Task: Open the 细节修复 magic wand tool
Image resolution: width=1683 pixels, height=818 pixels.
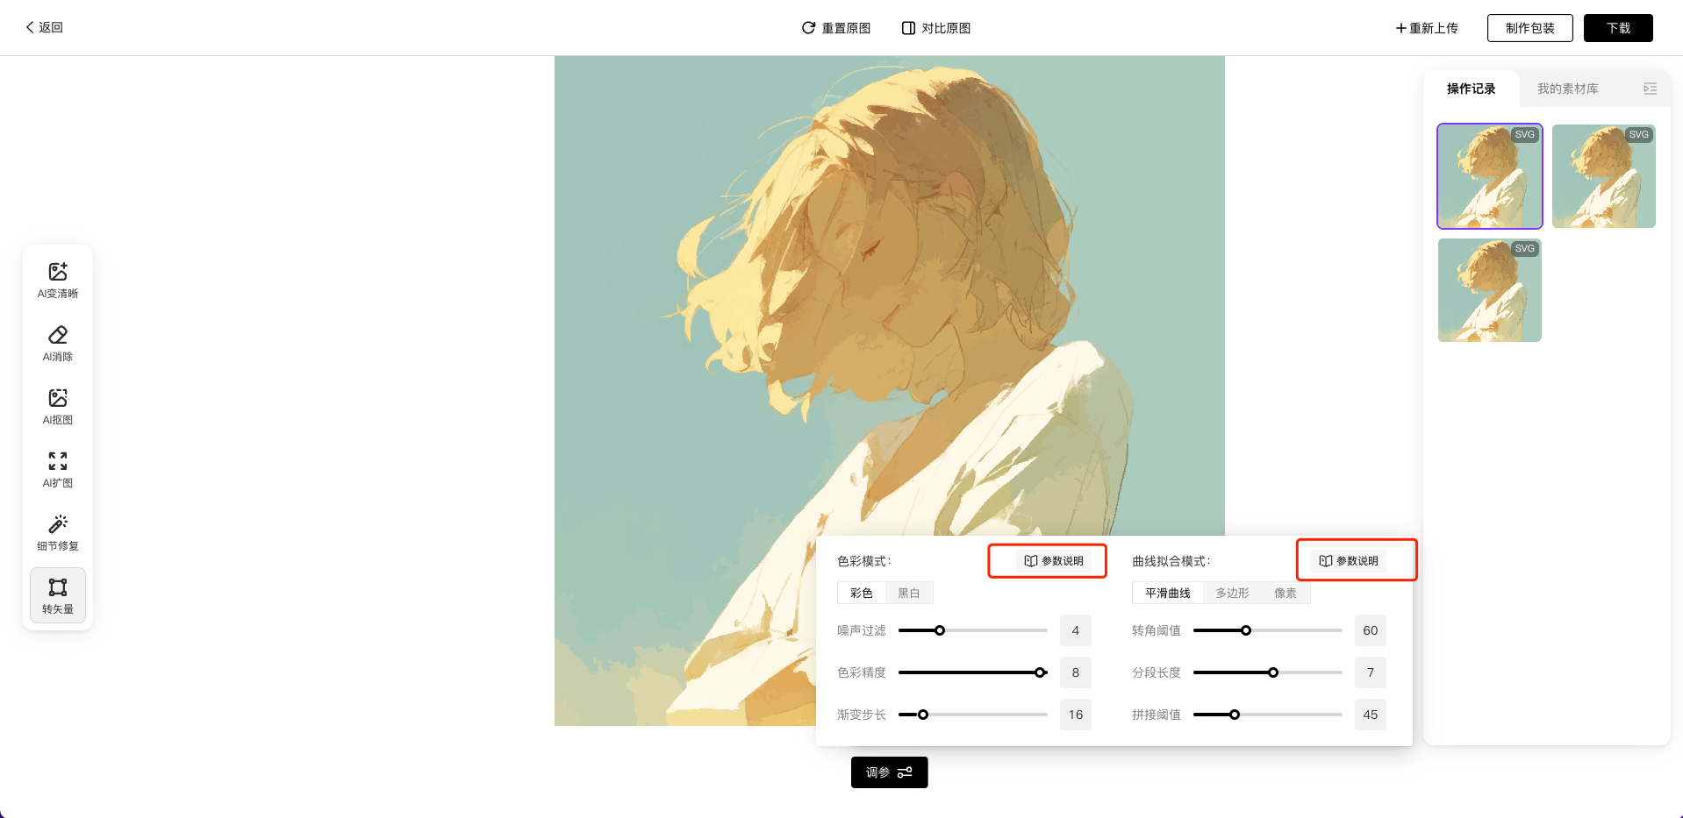Action: [x=58, y=533]
